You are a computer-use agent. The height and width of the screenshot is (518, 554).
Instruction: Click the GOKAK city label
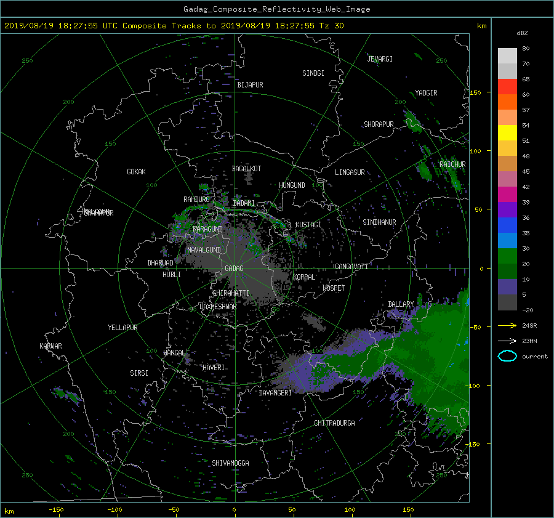click(136, 171)
